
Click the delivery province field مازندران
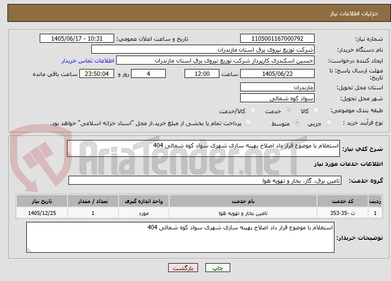pyautogui.click(x=277, y=87)
